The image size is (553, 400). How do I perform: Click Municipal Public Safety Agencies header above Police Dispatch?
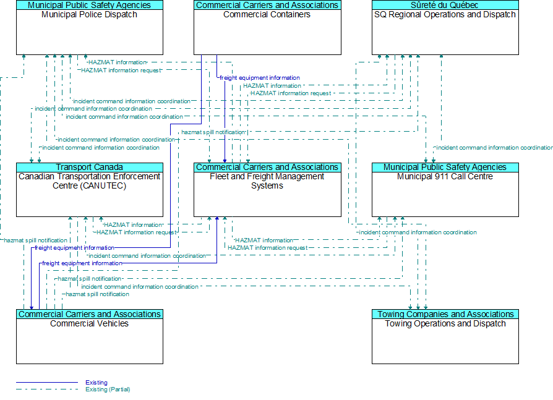click(x=90, y=5)
